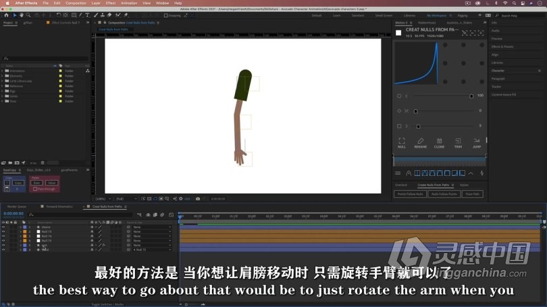The width and height of the screenshot is (547, 307).
Task: Hide the Null 74 layer eye icon
Action: point(3,236)
